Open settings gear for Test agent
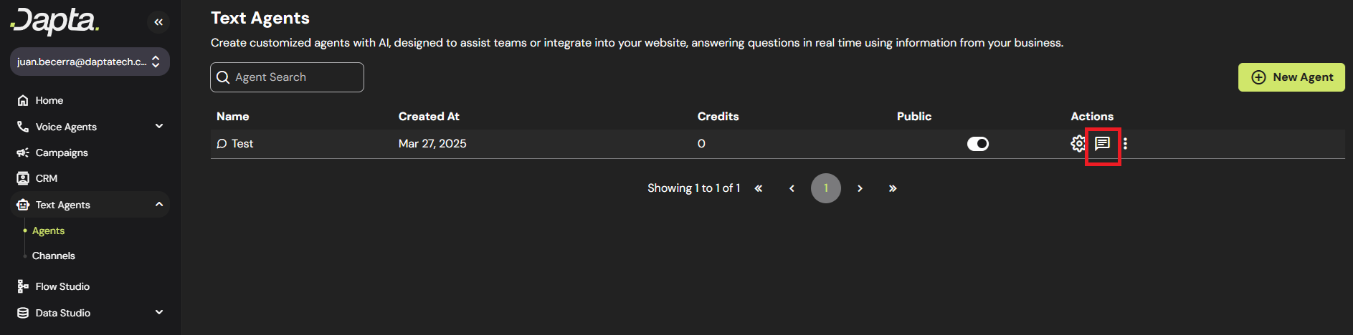The height and width of the screenshot is (335, 1353). pos(1078,144)
